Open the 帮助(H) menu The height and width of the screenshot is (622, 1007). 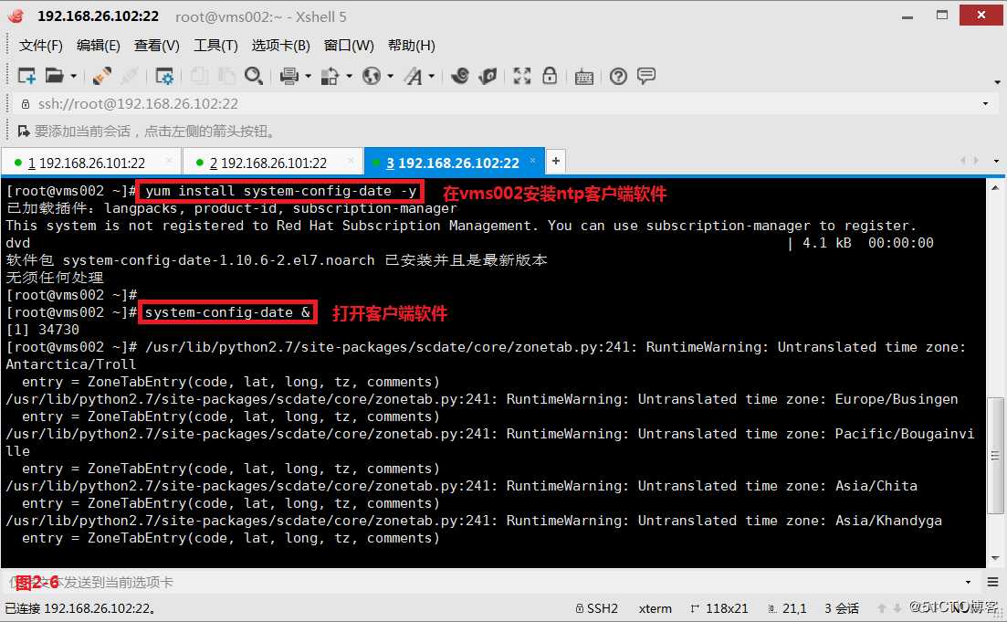[x=411, y=46]
